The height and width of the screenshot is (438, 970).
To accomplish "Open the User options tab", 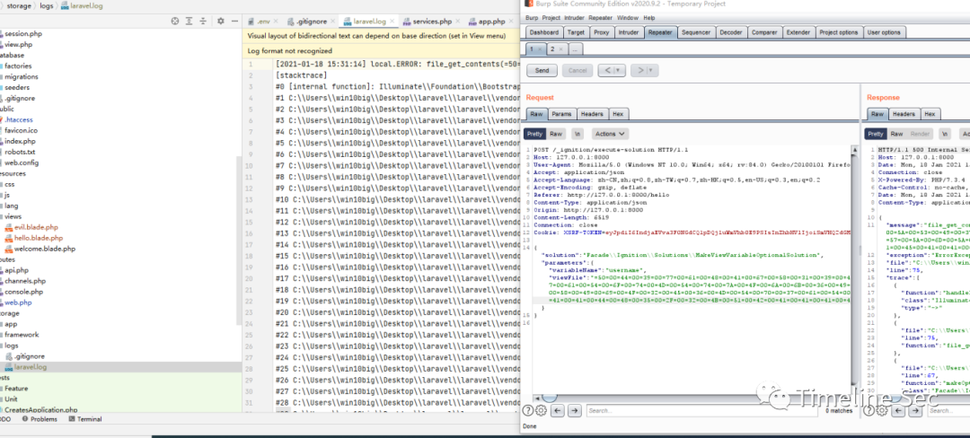I will [x=884, y=32].
